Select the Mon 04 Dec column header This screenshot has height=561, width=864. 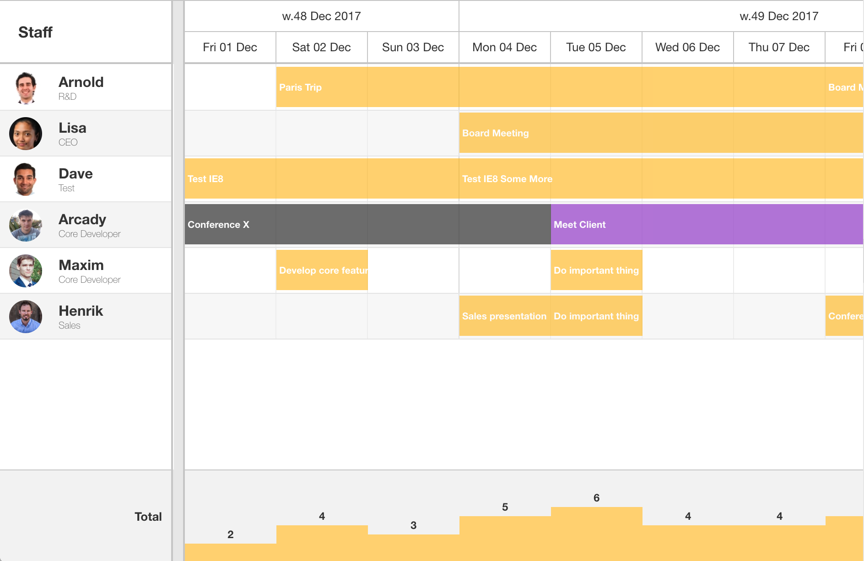tap(504, 47)
